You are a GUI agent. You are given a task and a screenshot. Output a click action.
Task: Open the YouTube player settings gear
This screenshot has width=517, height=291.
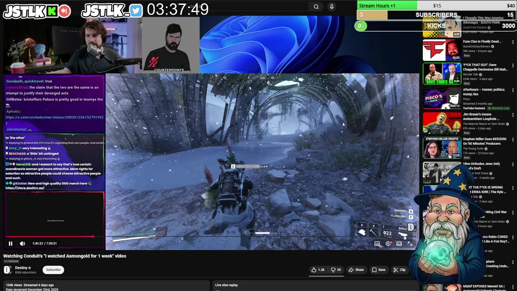coord(388,244)
